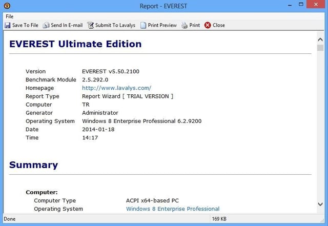Screen dimensions: 328x226
Task: Click the vertical scrollbar thumb
Action: [x=320, y=48]
